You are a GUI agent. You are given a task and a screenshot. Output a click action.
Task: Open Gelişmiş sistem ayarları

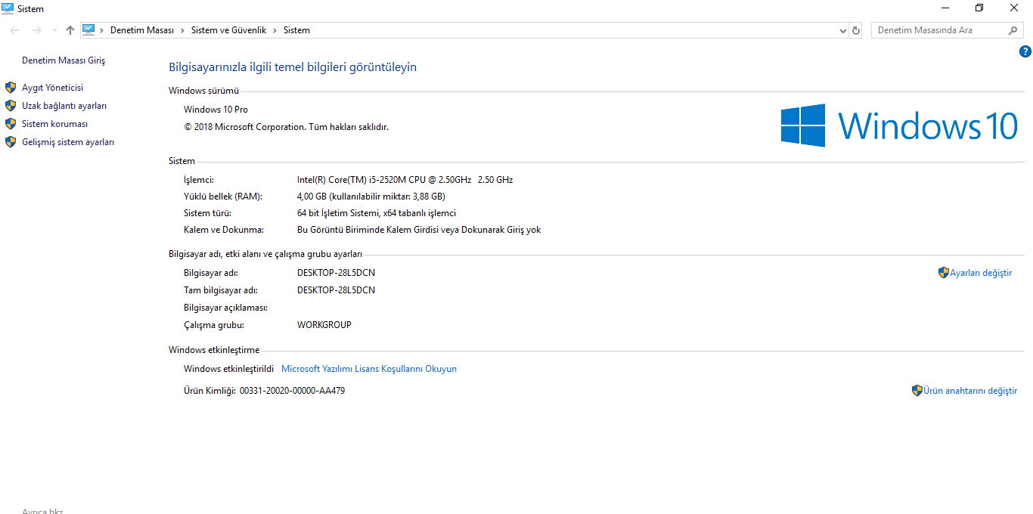[x=68, y=142]
